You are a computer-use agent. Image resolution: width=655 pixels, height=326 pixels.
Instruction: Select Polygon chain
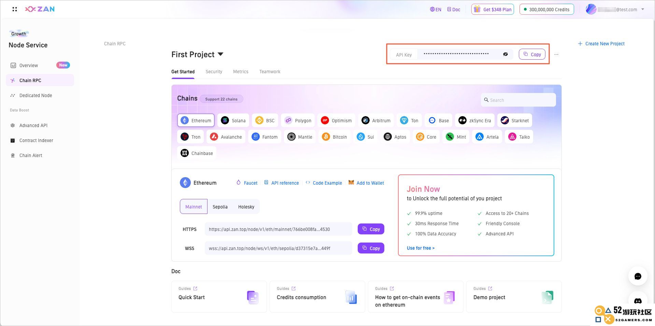[x=298, y=120]
